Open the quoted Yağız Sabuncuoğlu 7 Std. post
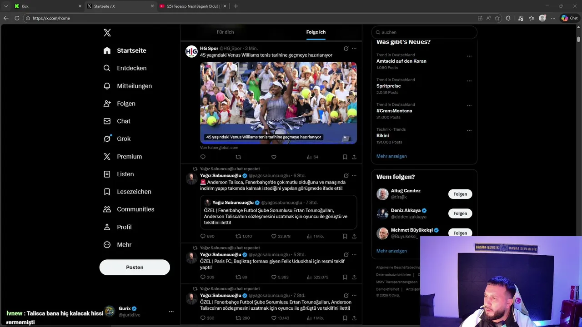The width and height of the screenshot is (582, 327). pos(278,213)
